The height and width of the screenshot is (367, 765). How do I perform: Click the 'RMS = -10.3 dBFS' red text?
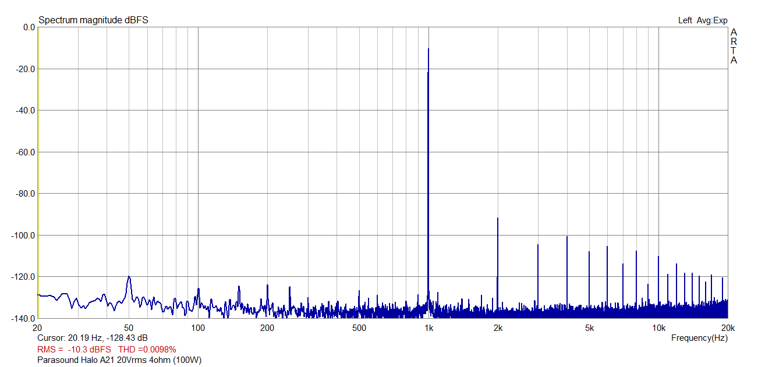point(74,350)
